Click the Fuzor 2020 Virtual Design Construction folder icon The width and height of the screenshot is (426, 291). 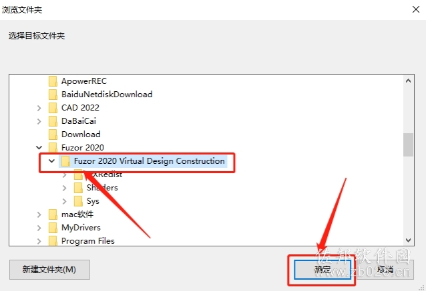tap(65, 161)
